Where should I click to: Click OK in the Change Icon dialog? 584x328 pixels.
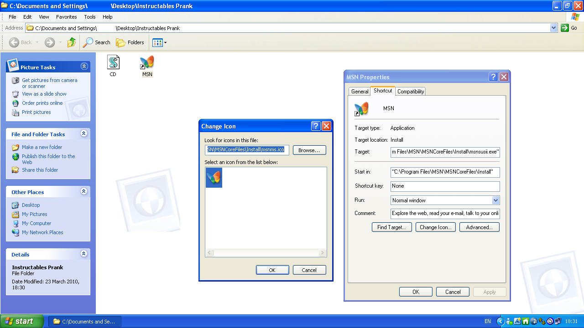tap(272, 270)
